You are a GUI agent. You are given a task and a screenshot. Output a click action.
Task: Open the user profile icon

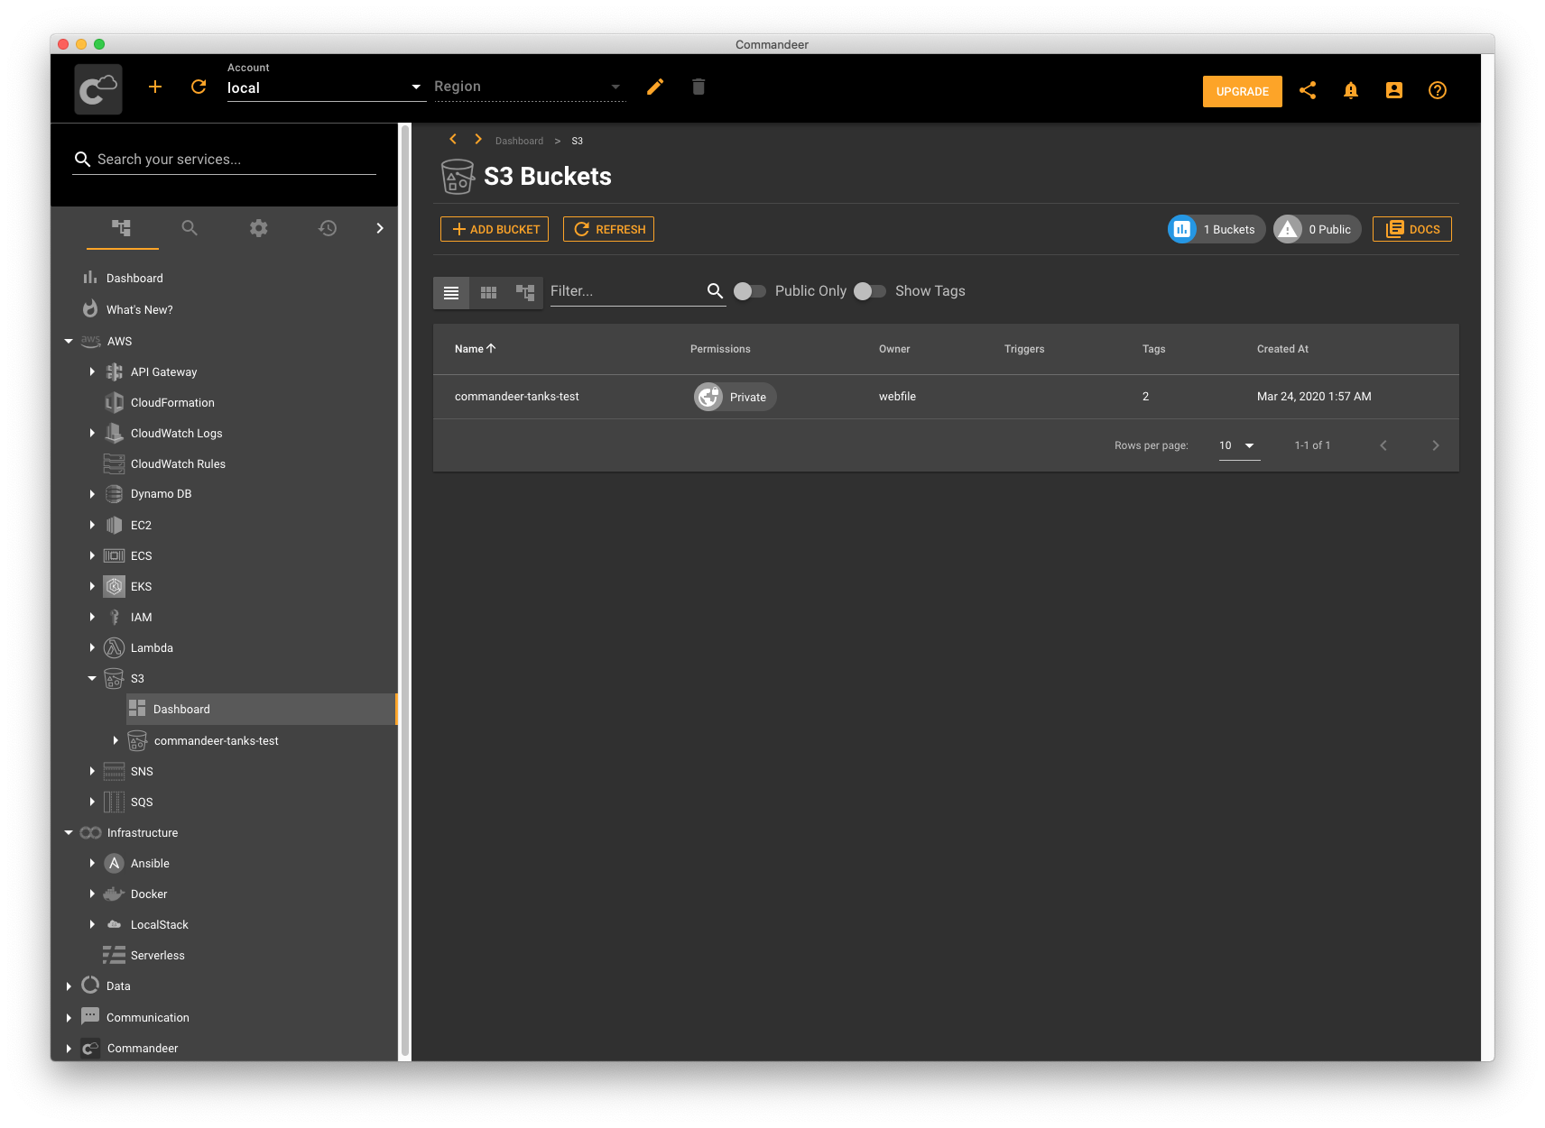pyautogui.click(x=1394, y=90)
